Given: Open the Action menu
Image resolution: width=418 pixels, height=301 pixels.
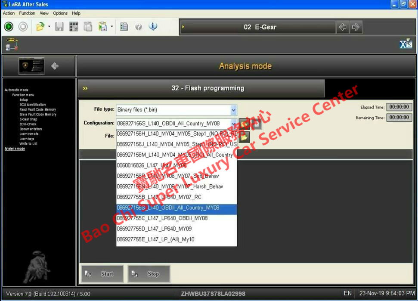Looking at the screenshot, I should 9,13.
